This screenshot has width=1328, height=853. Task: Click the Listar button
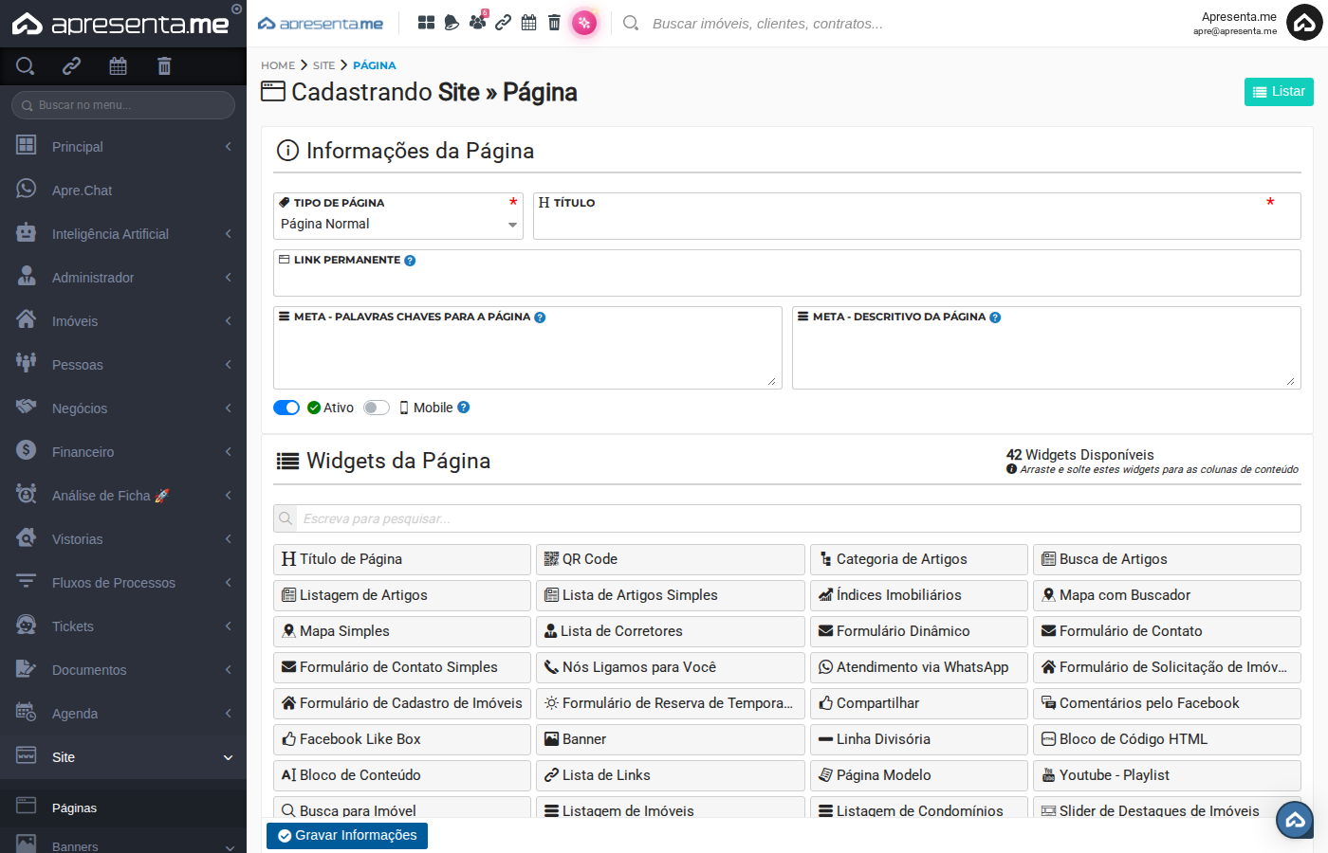pyautogui.click(x=1279, y=92)
